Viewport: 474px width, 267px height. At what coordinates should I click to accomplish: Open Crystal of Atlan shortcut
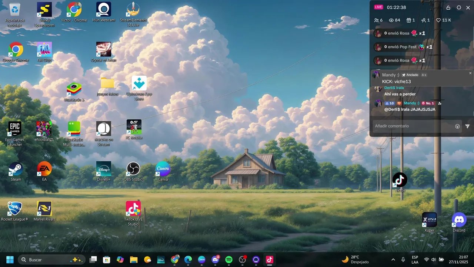[x=104, y=52]
